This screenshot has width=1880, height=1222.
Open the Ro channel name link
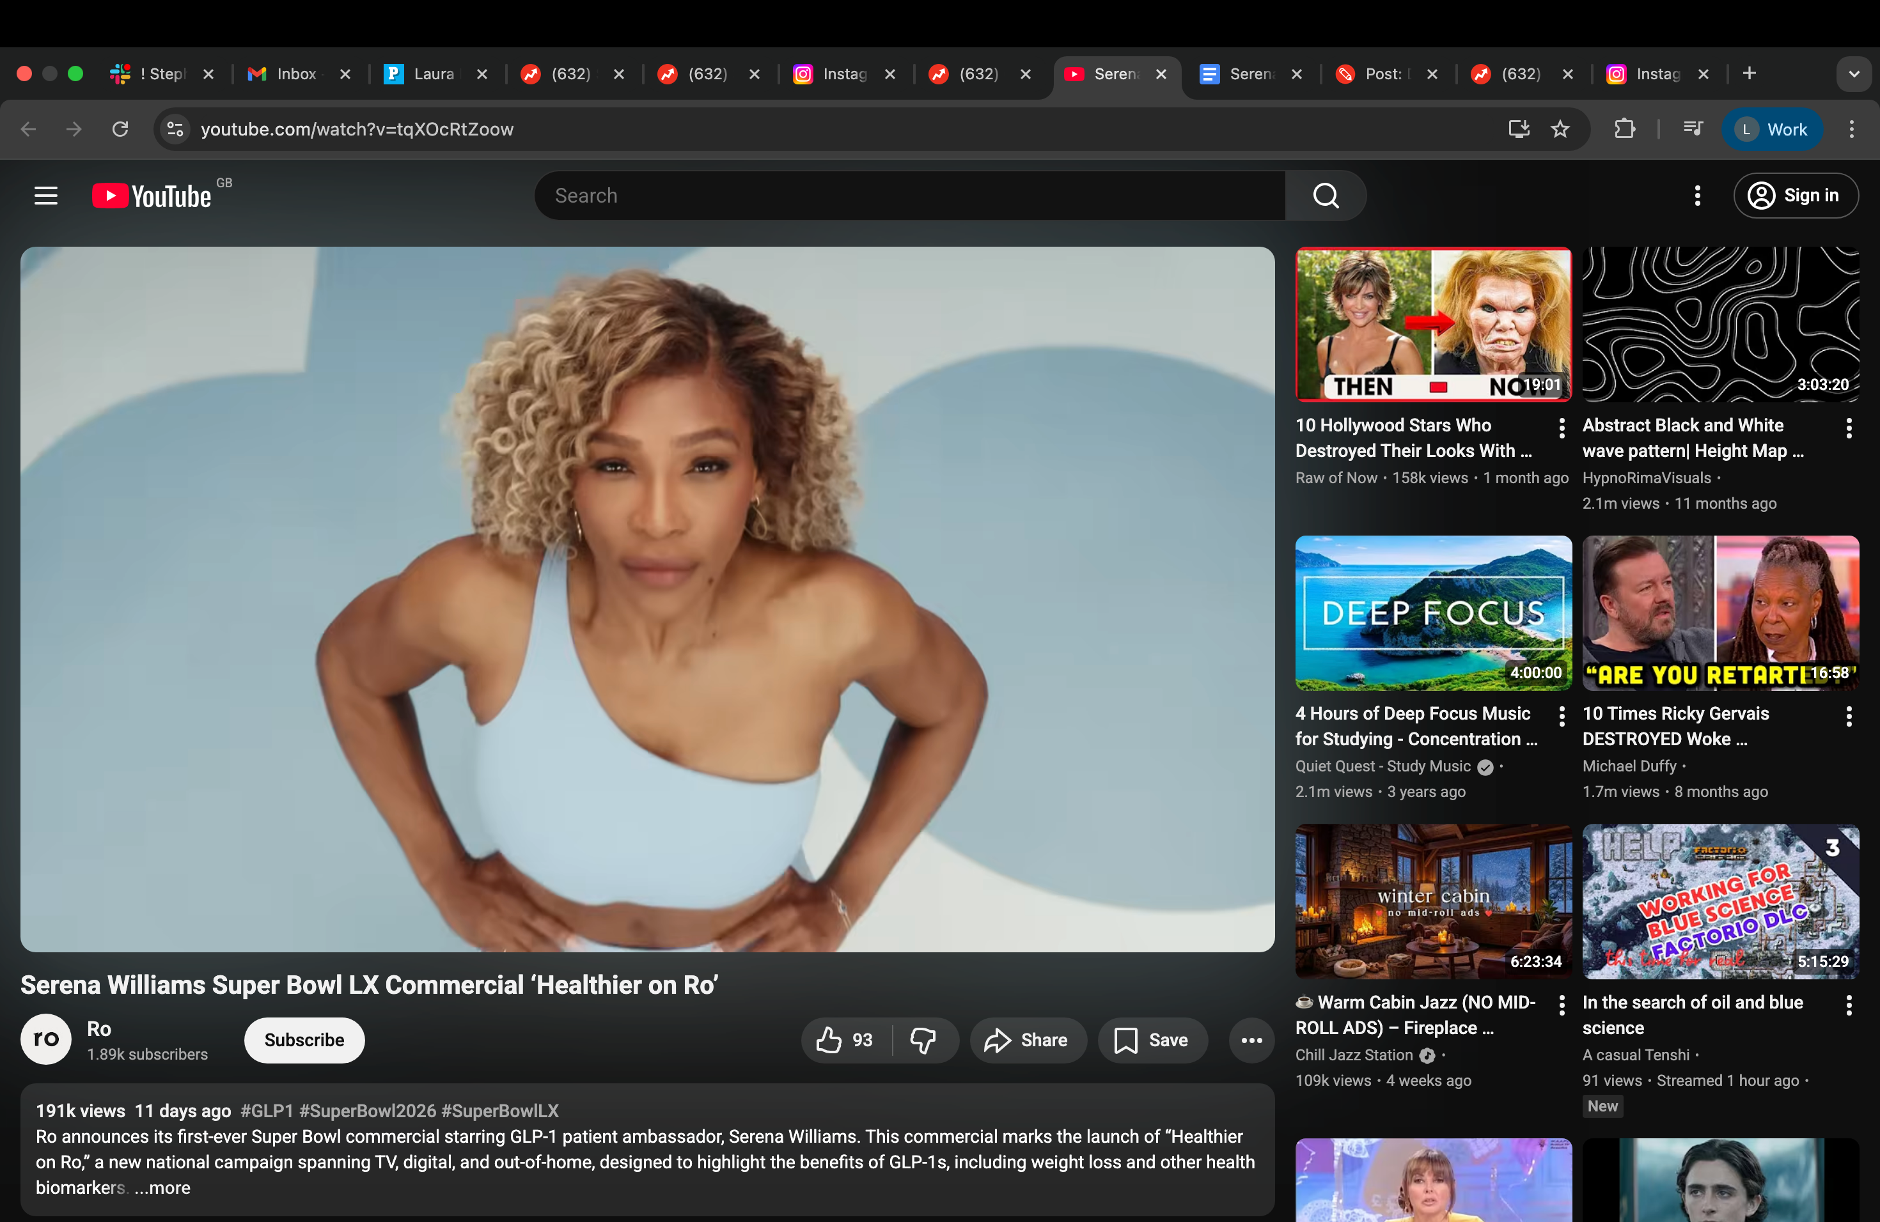[98, 1028]
